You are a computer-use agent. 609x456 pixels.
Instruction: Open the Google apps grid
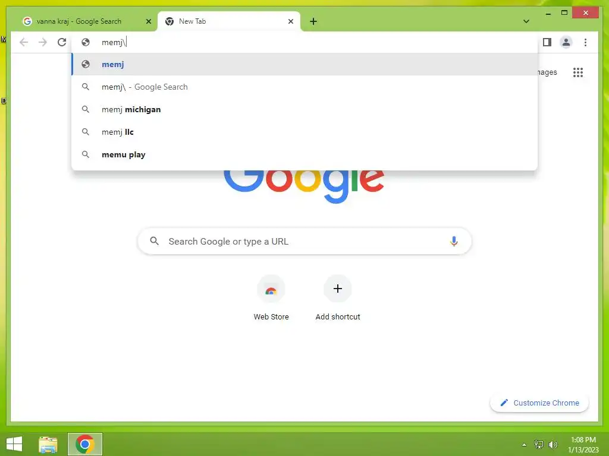pos(578,72)
